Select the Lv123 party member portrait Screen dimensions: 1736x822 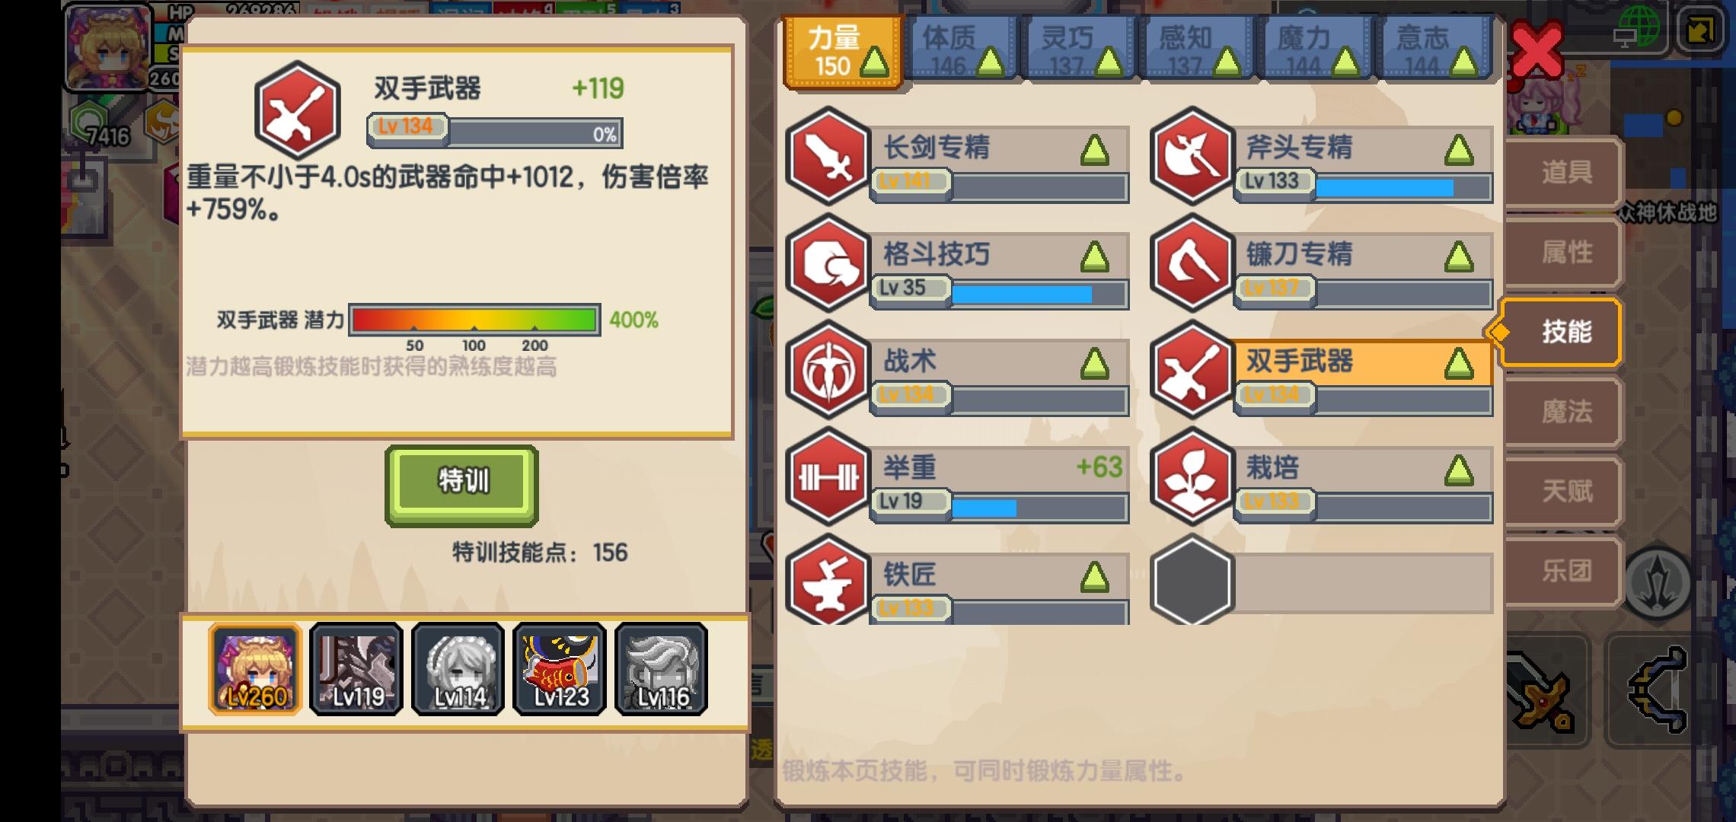(x=560, y=669)
